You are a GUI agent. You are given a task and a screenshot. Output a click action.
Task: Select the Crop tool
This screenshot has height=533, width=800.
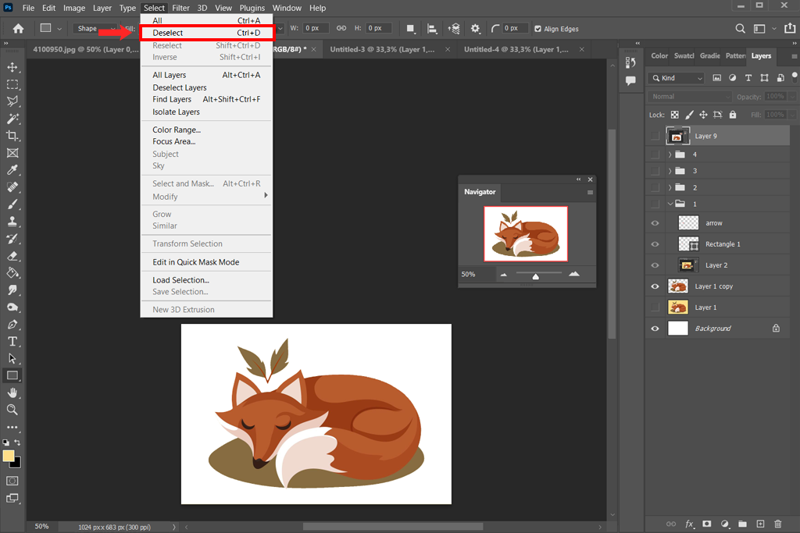[12, 136]
